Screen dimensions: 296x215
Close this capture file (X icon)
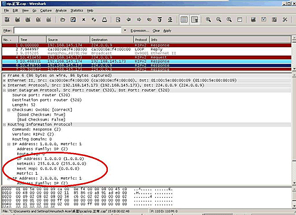point(83,19)
